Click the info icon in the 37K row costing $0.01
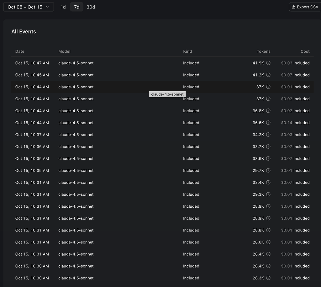 pyautogui.click(x=268, y=87)
